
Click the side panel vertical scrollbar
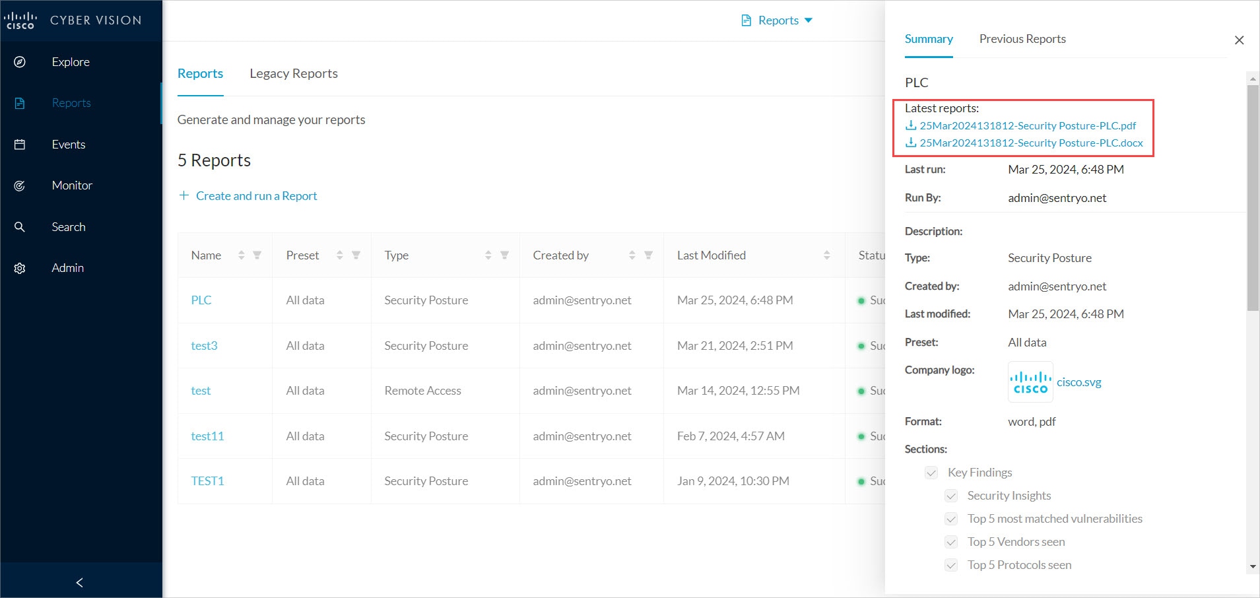(x=1252, y=198)
